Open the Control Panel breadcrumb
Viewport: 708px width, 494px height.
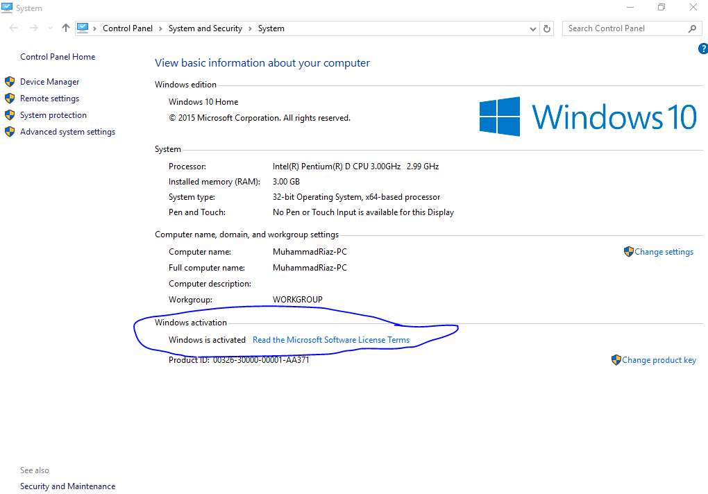[x=128, y=28]
